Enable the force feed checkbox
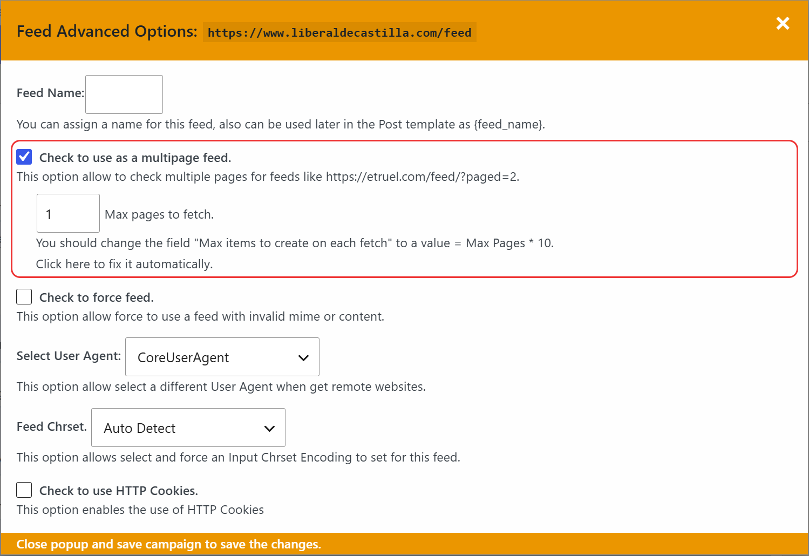 coord(24,297)
